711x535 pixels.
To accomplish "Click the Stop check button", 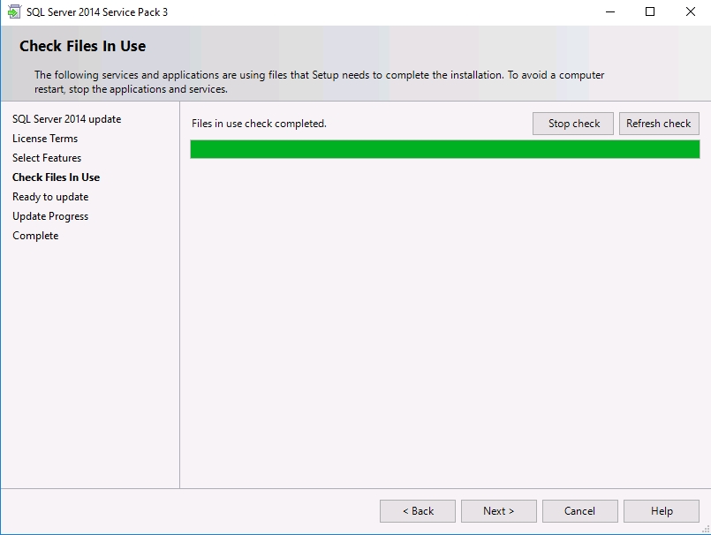I will 573,124.
